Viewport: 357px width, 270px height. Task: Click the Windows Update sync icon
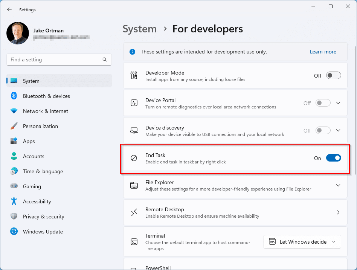point(14,231)
